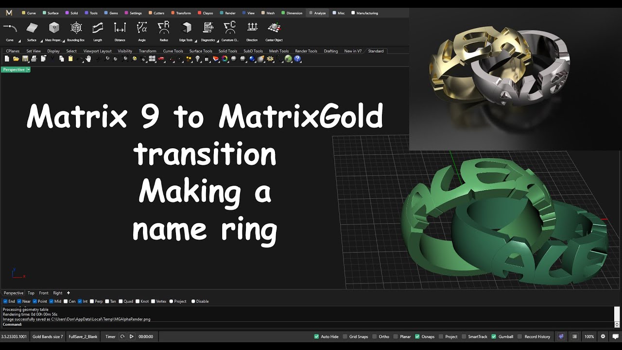
Task: Click the four-viewport layout icon
Action: (x=152, y=59)
